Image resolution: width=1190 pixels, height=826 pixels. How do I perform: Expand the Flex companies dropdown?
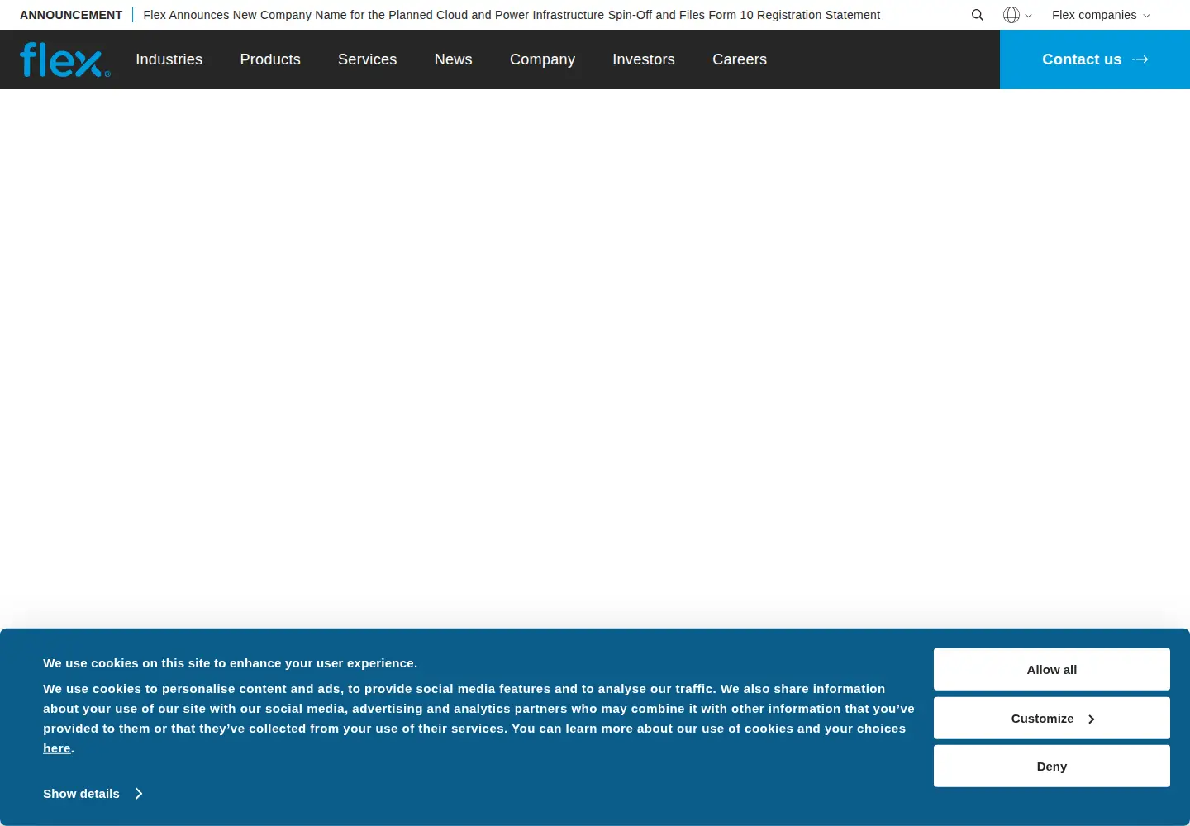tap(1101, 15)
